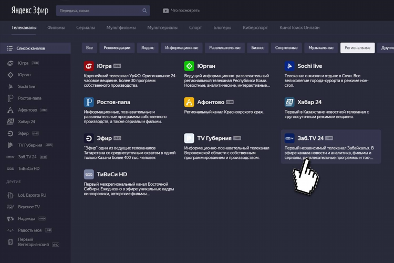Click the Первый Вегетарианский sidebar icon
This screenshot has width=394, height=263.
[x=11, y=242]
